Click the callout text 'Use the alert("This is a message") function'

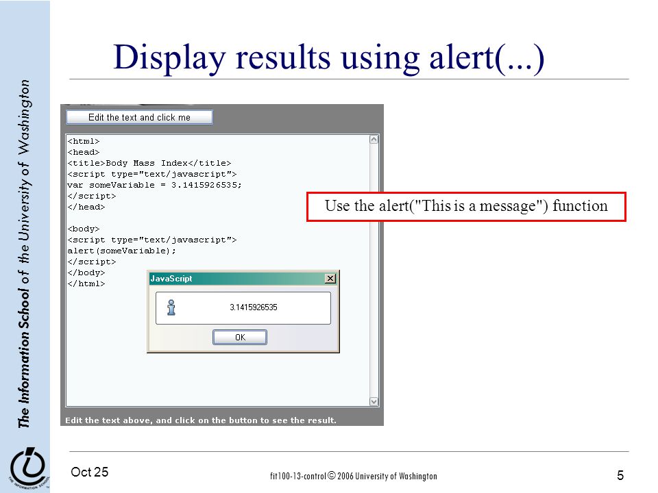point(466,206)
